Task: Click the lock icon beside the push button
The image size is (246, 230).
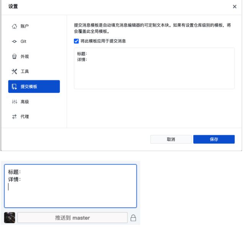Action: pos(133,218)
